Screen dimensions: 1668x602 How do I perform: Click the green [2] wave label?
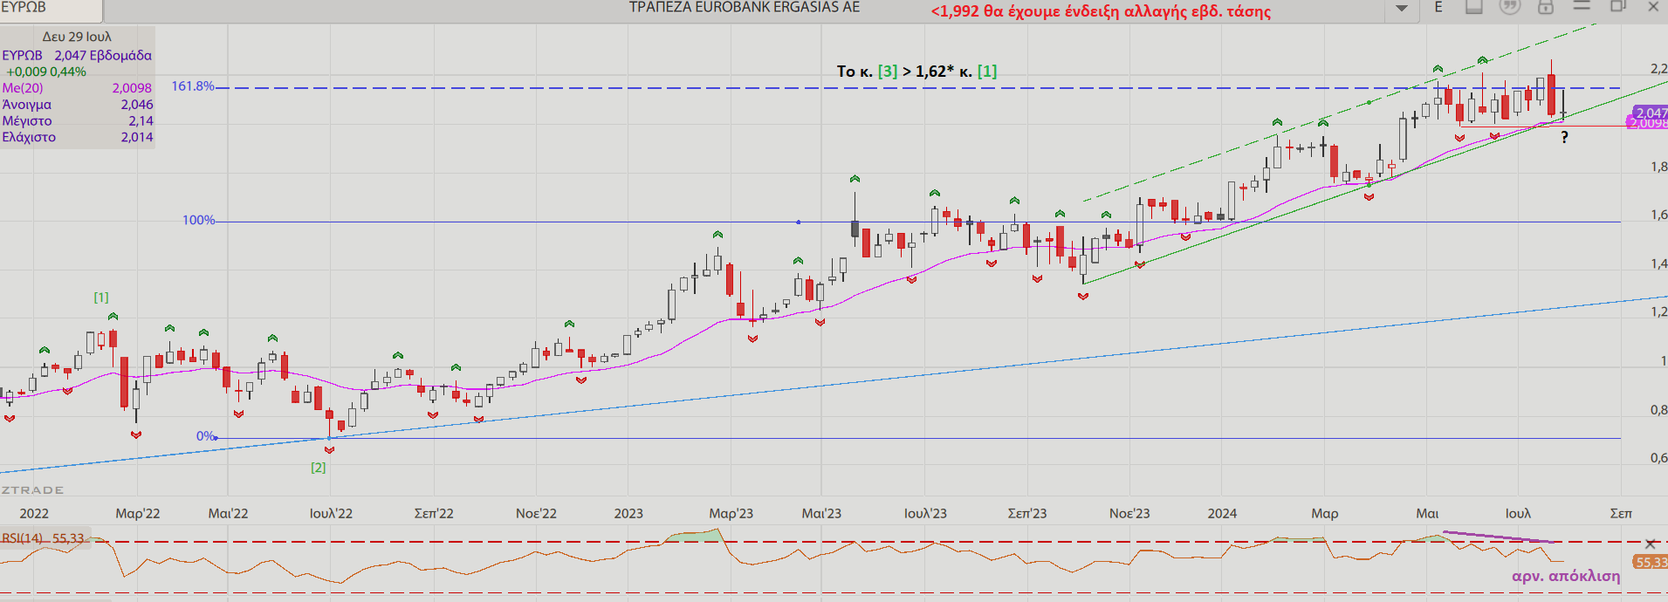(x=319, y=468)
